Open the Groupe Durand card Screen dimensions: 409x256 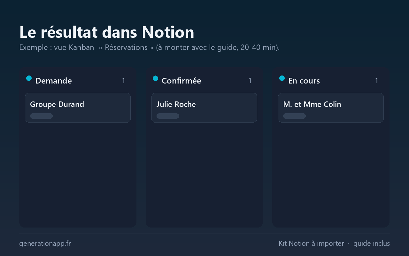[x=78, y=108]
